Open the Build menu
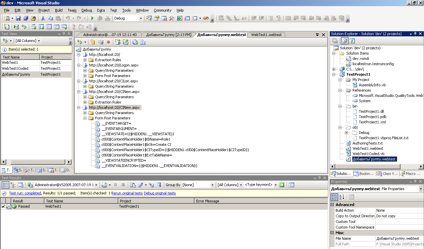424x249 pixels. (59, 10)
